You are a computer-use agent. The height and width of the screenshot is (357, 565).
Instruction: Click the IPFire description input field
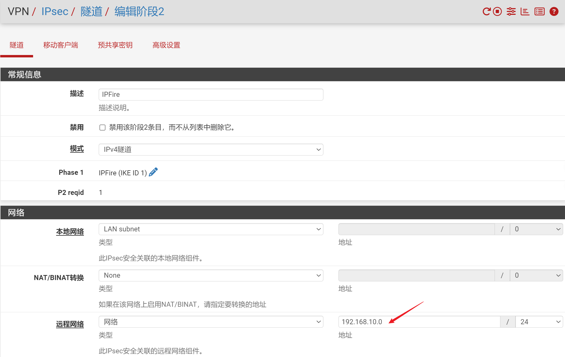[211, 95]
